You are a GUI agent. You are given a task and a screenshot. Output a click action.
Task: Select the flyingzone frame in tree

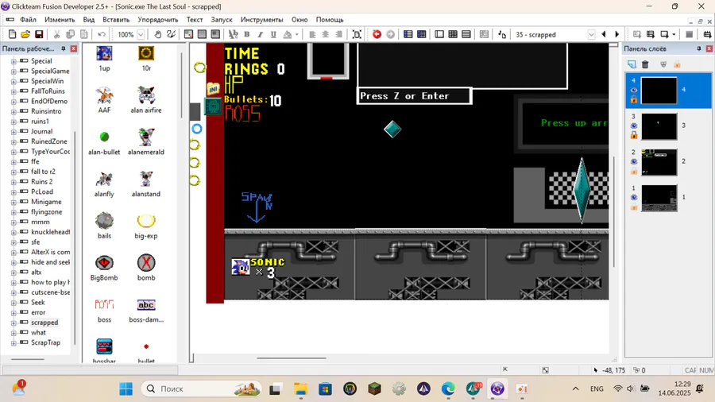pyautogui.click(x=46, y=212)
